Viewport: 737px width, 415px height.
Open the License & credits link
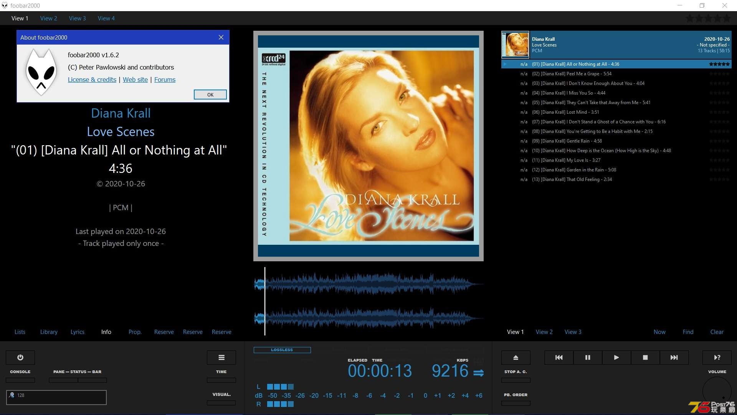(x=92, y=80)
